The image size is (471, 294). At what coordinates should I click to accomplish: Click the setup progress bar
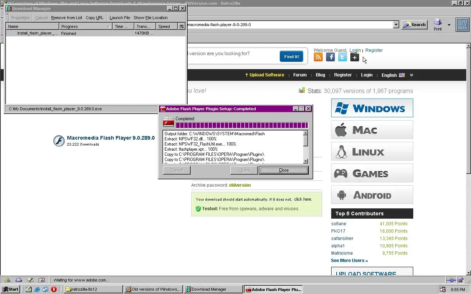tap(242, 125)
